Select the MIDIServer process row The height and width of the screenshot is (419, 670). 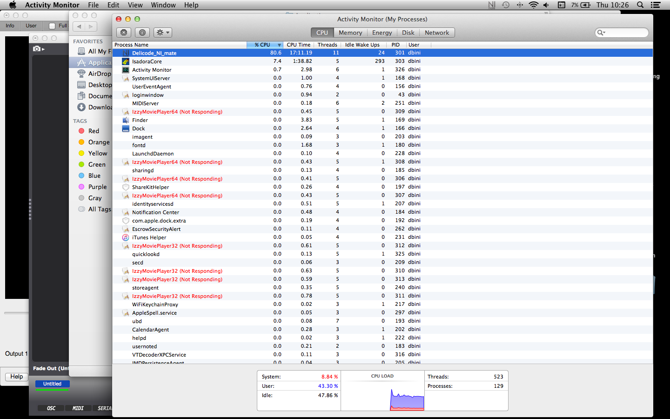(x=382, y=103)
